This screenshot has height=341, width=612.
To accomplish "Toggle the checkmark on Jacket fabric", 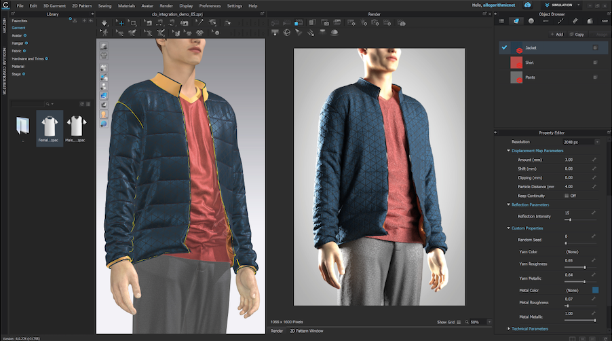I will (505, 48).
